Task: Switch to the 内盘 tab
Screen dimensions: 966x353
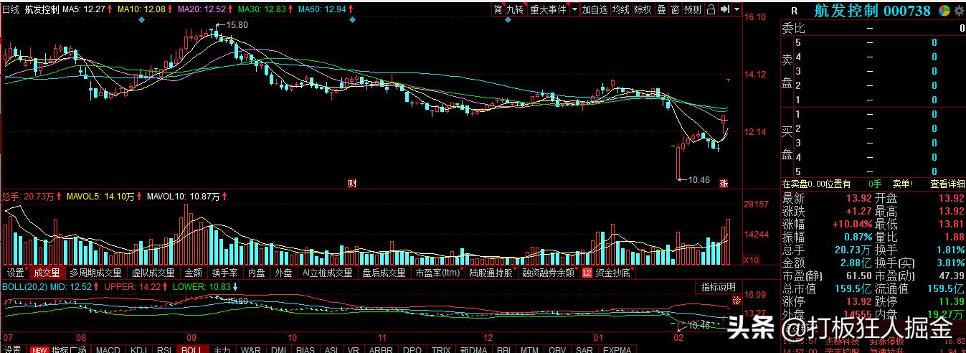Action: click(x=257, y=273)
